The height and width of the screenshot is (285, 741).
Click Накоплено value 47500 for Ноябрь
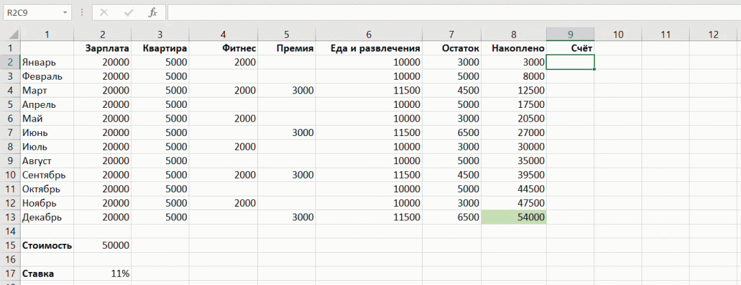514,203
